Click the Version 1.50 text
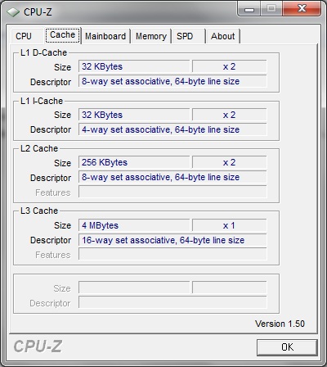327x367 pixels. coord(280,324)
